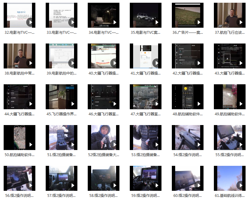
Task: Hit play icon on video 40 大疆飞行器
Action: pyautogui.click(x=114, y=63)
